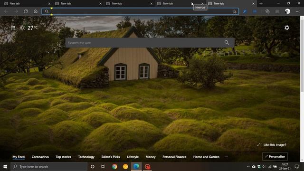
Task: Close the fifth New tab
Action: click(253, 3)
